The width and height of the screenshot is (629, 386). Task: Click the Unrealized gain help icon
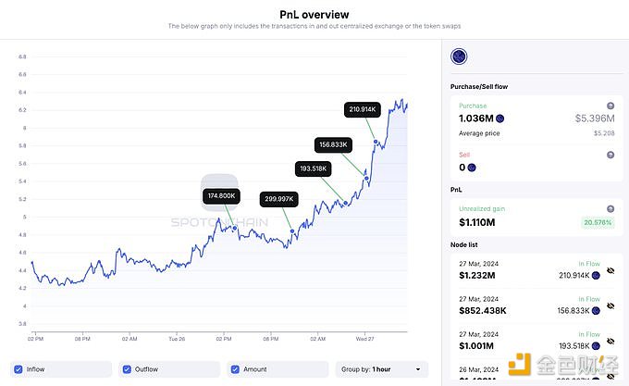[610, 209]
